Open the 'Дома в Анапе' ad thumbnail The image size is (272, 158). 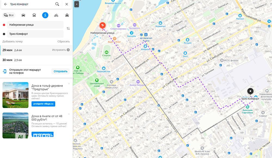tap(16, 126)
